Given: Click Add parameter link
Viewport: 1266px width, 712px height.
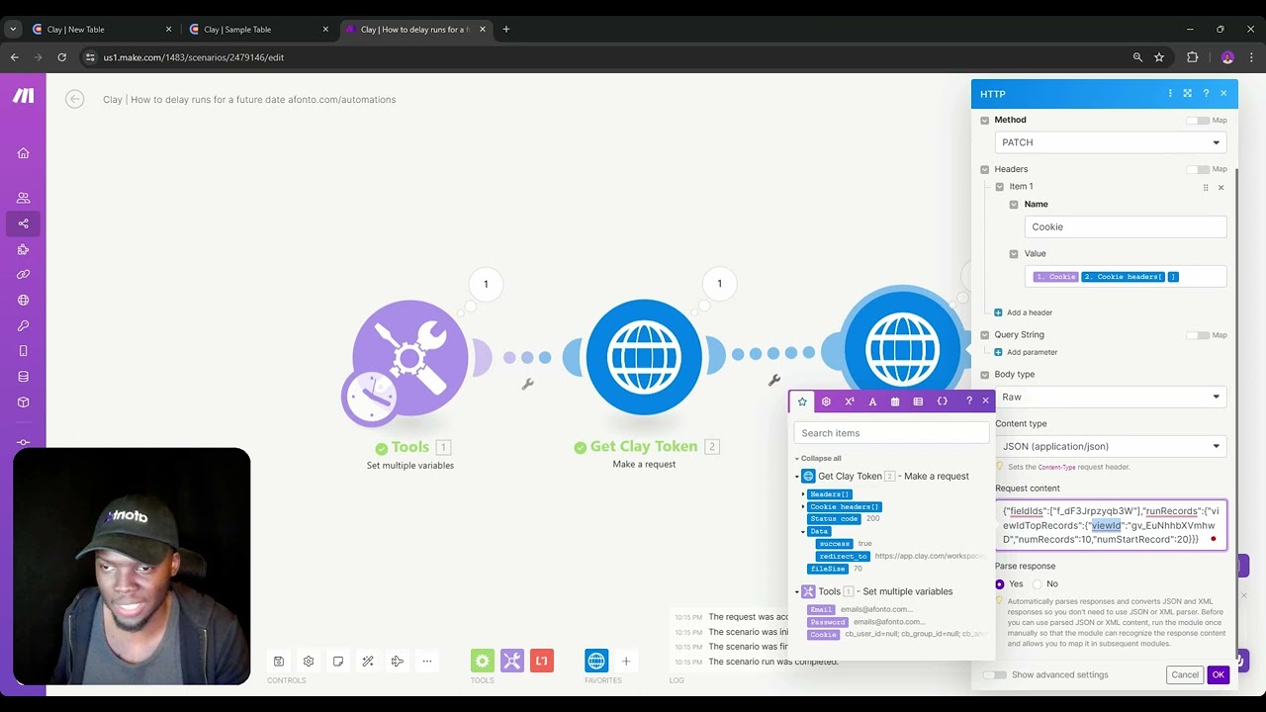Looking at the screenshot, I should [1032, 352].
